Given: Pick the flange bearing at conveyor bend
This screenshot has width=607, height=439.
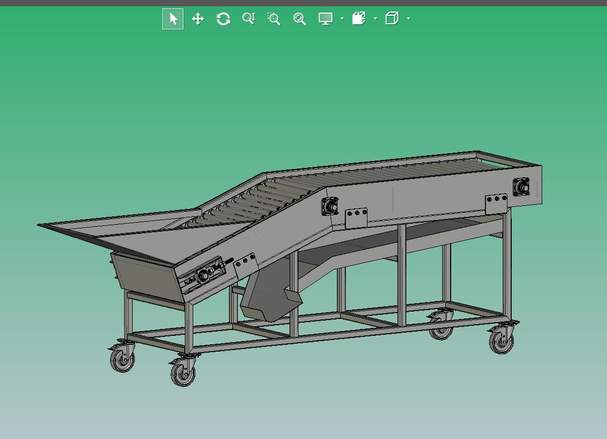Looking at the screenshot, I should pyautogui.click(x=330, y=206).
